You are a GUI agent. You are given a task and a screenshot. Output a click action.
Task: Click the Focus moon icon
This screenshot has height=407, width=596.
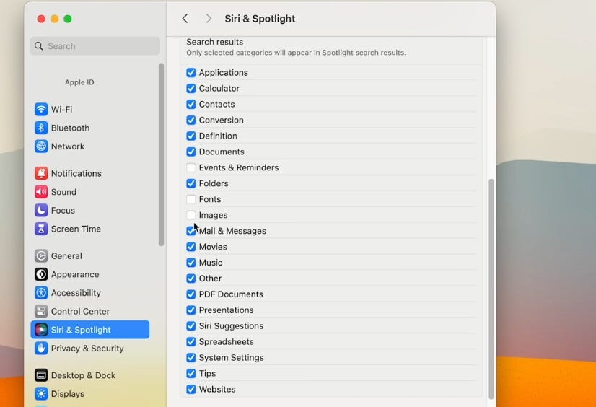(41, 211)
